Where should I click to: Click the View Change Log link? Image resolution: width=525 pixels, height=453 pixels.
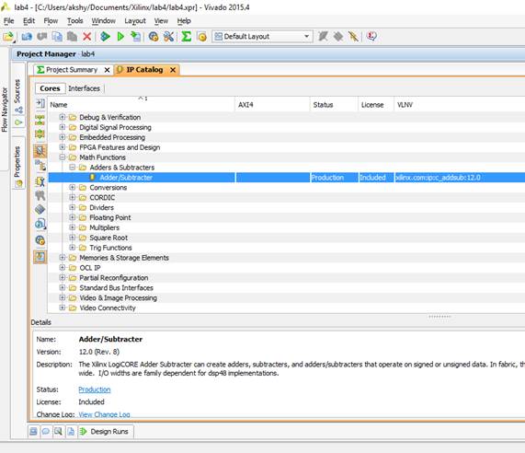104,414
